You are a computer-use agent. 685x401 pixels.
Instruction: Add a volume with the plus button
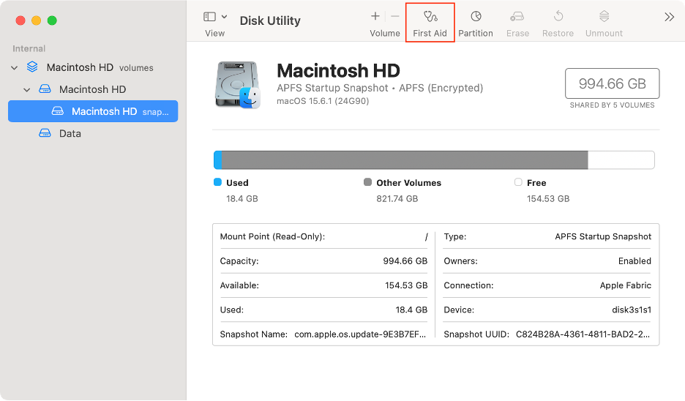click(x=375, y=17)
